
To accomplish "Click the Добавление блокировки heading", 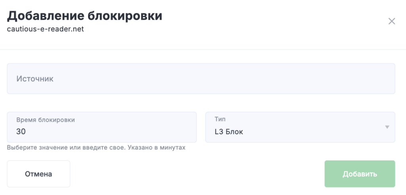I will (x=85, y=16).
